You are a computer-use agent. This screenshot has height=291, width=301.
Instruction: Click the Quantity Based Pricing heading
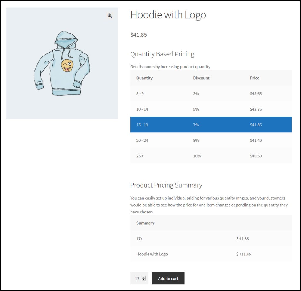[162, 54]
